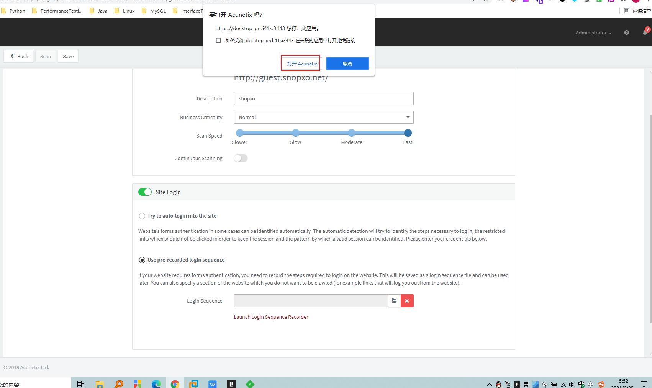The height and width of the screenshot is (388, 652).
Task: Click the Fast scan speed slider handle
Action: point(408,133)
